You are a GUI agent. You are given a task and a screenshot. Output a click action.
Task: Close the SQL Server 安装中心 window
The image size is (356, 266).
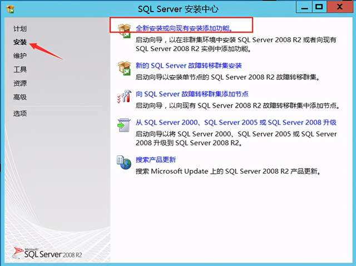point(339,7)
